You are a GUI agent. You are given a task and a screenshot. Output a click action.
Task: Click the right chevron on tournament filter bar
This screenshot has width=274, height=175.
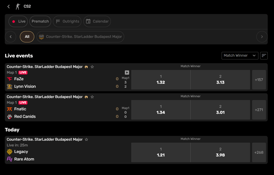262,37
